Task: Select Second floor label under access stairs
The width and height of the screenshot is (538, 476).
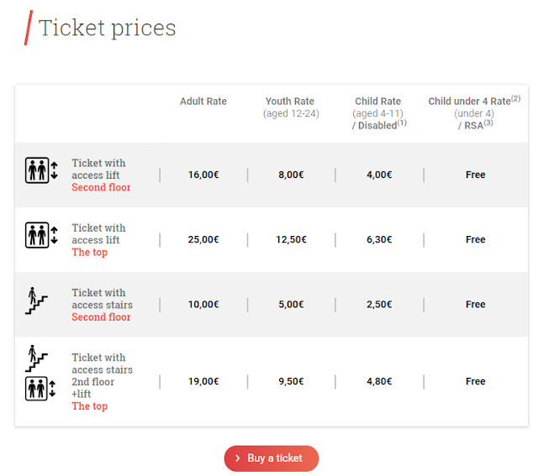Action: (101, 317)
